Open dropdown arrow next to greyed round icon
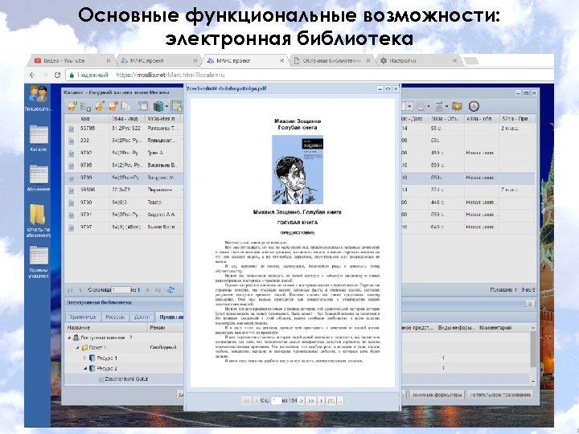This screenshot has width=579, height=434. [x=429, y=107]
